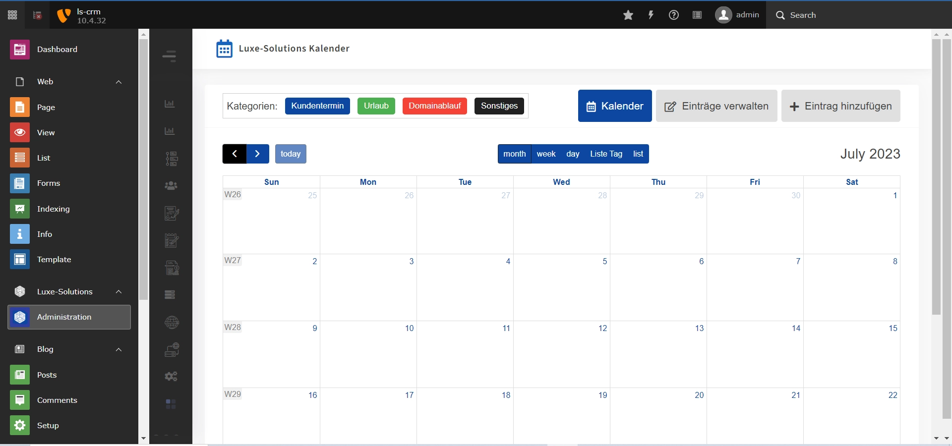Click the TYPO3 logo in top bar
The width and height of the screenshot is (952, 446).
pyautogui.click(x=63, y=15)
